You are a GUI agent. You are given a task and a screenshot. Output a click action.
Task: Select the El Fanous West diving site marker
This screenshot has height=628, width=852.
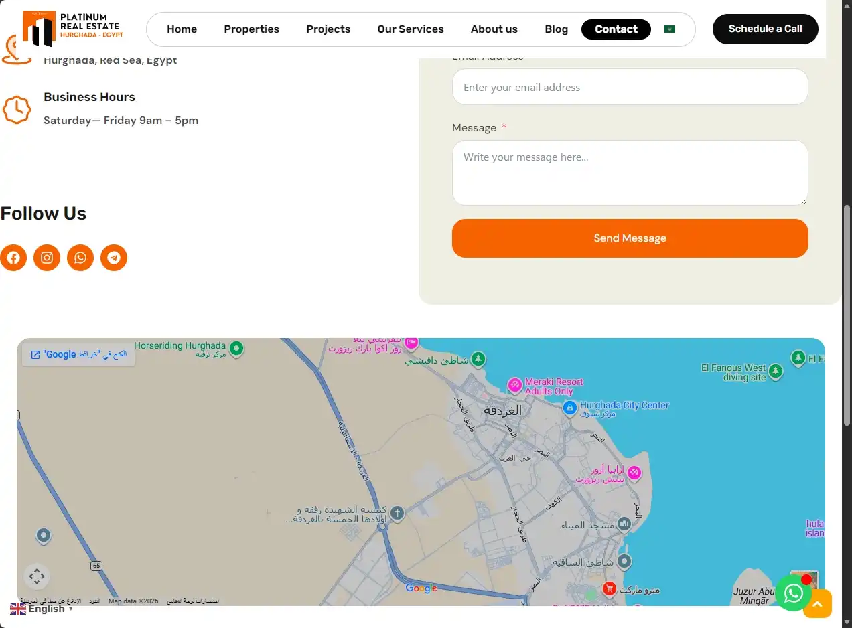click(776, 371)
